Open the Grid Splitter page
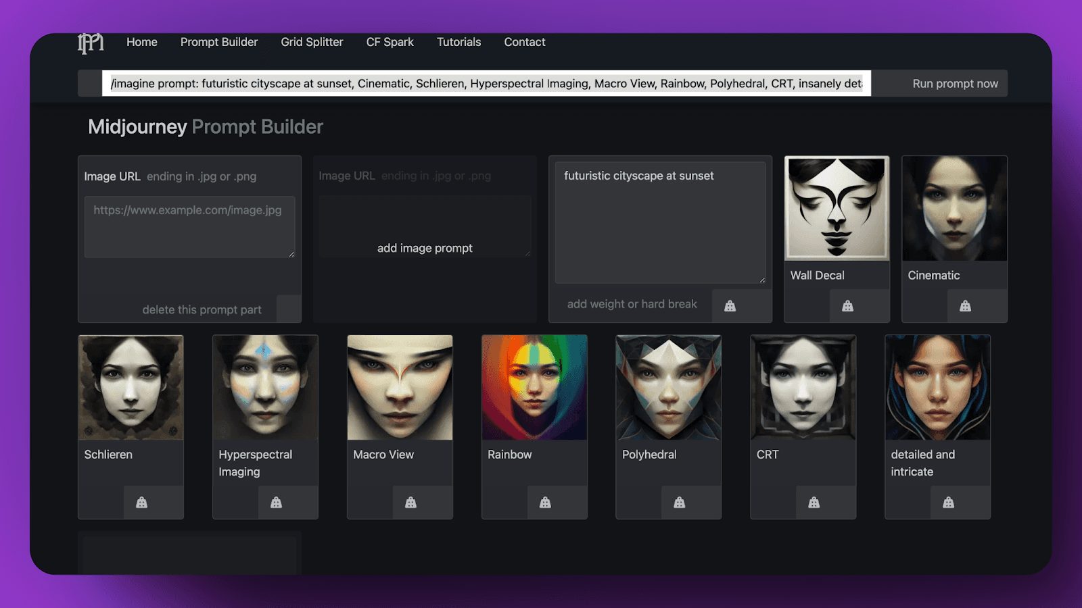 pyautogui.click(x=312, y=42)
